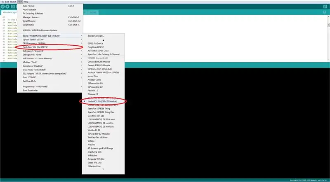Click the New sketch toolbar icon
This screenshot has width=330, height=182.
tap(13, 7)
